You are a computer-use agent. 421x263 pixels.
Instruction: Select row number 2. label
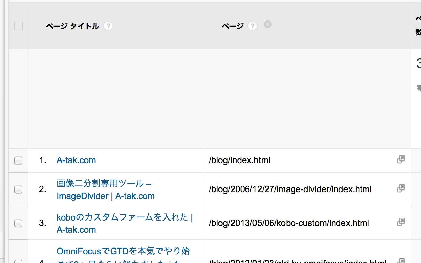43,189
